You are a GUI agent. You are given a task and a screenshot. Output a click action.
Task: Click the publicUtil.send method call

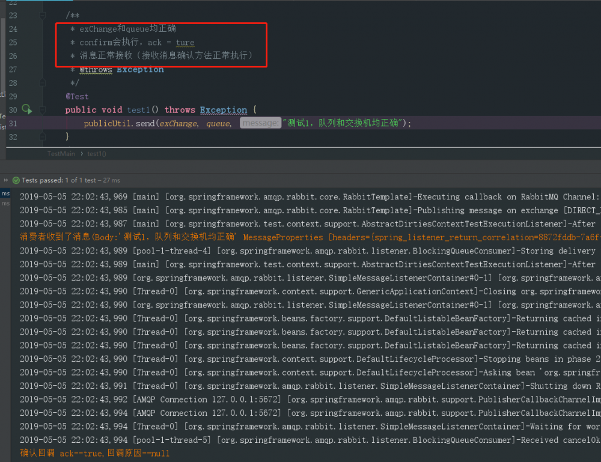119,123
